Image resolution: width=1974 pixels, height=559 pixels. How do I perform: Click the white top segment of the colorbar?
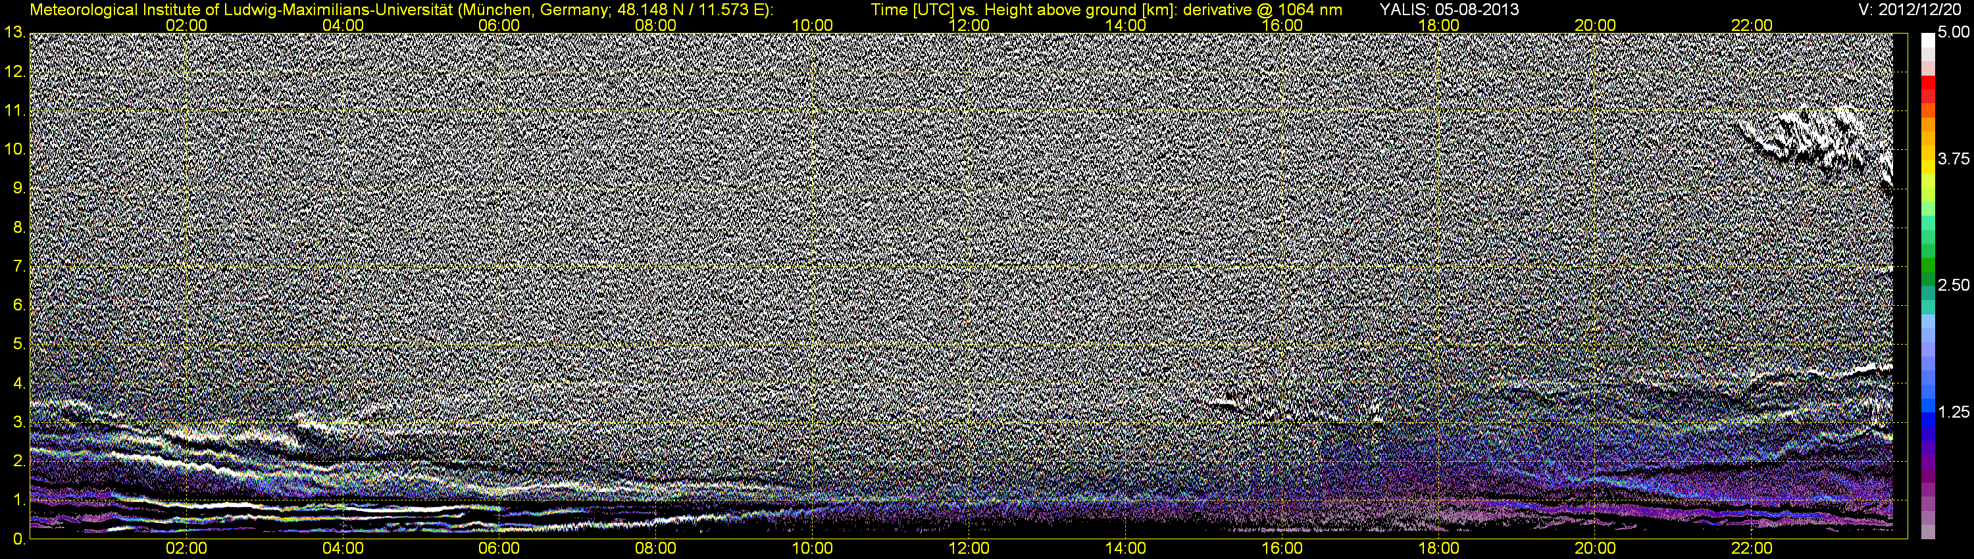point(1927,41)
